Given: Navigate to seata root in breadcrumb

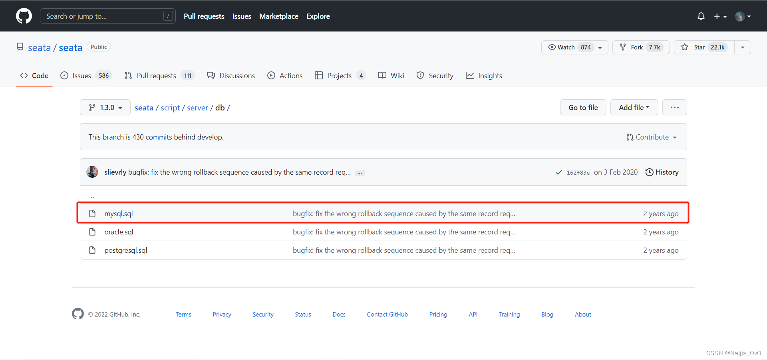Looking at the screenshot, I should [144, 108].
